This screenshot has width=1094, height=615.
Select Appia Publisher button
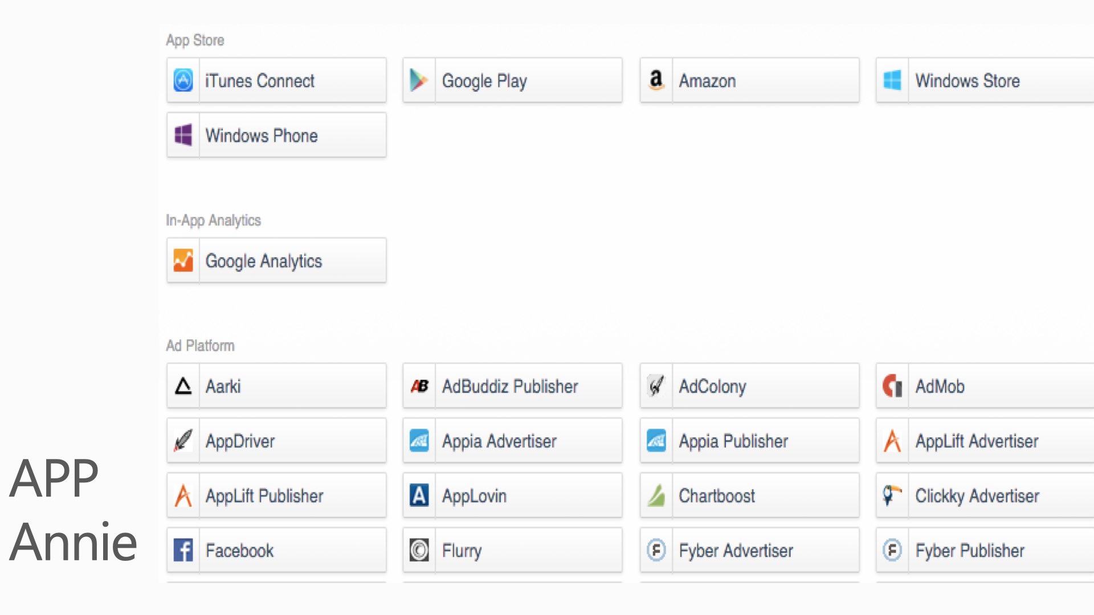pos(749,441)
